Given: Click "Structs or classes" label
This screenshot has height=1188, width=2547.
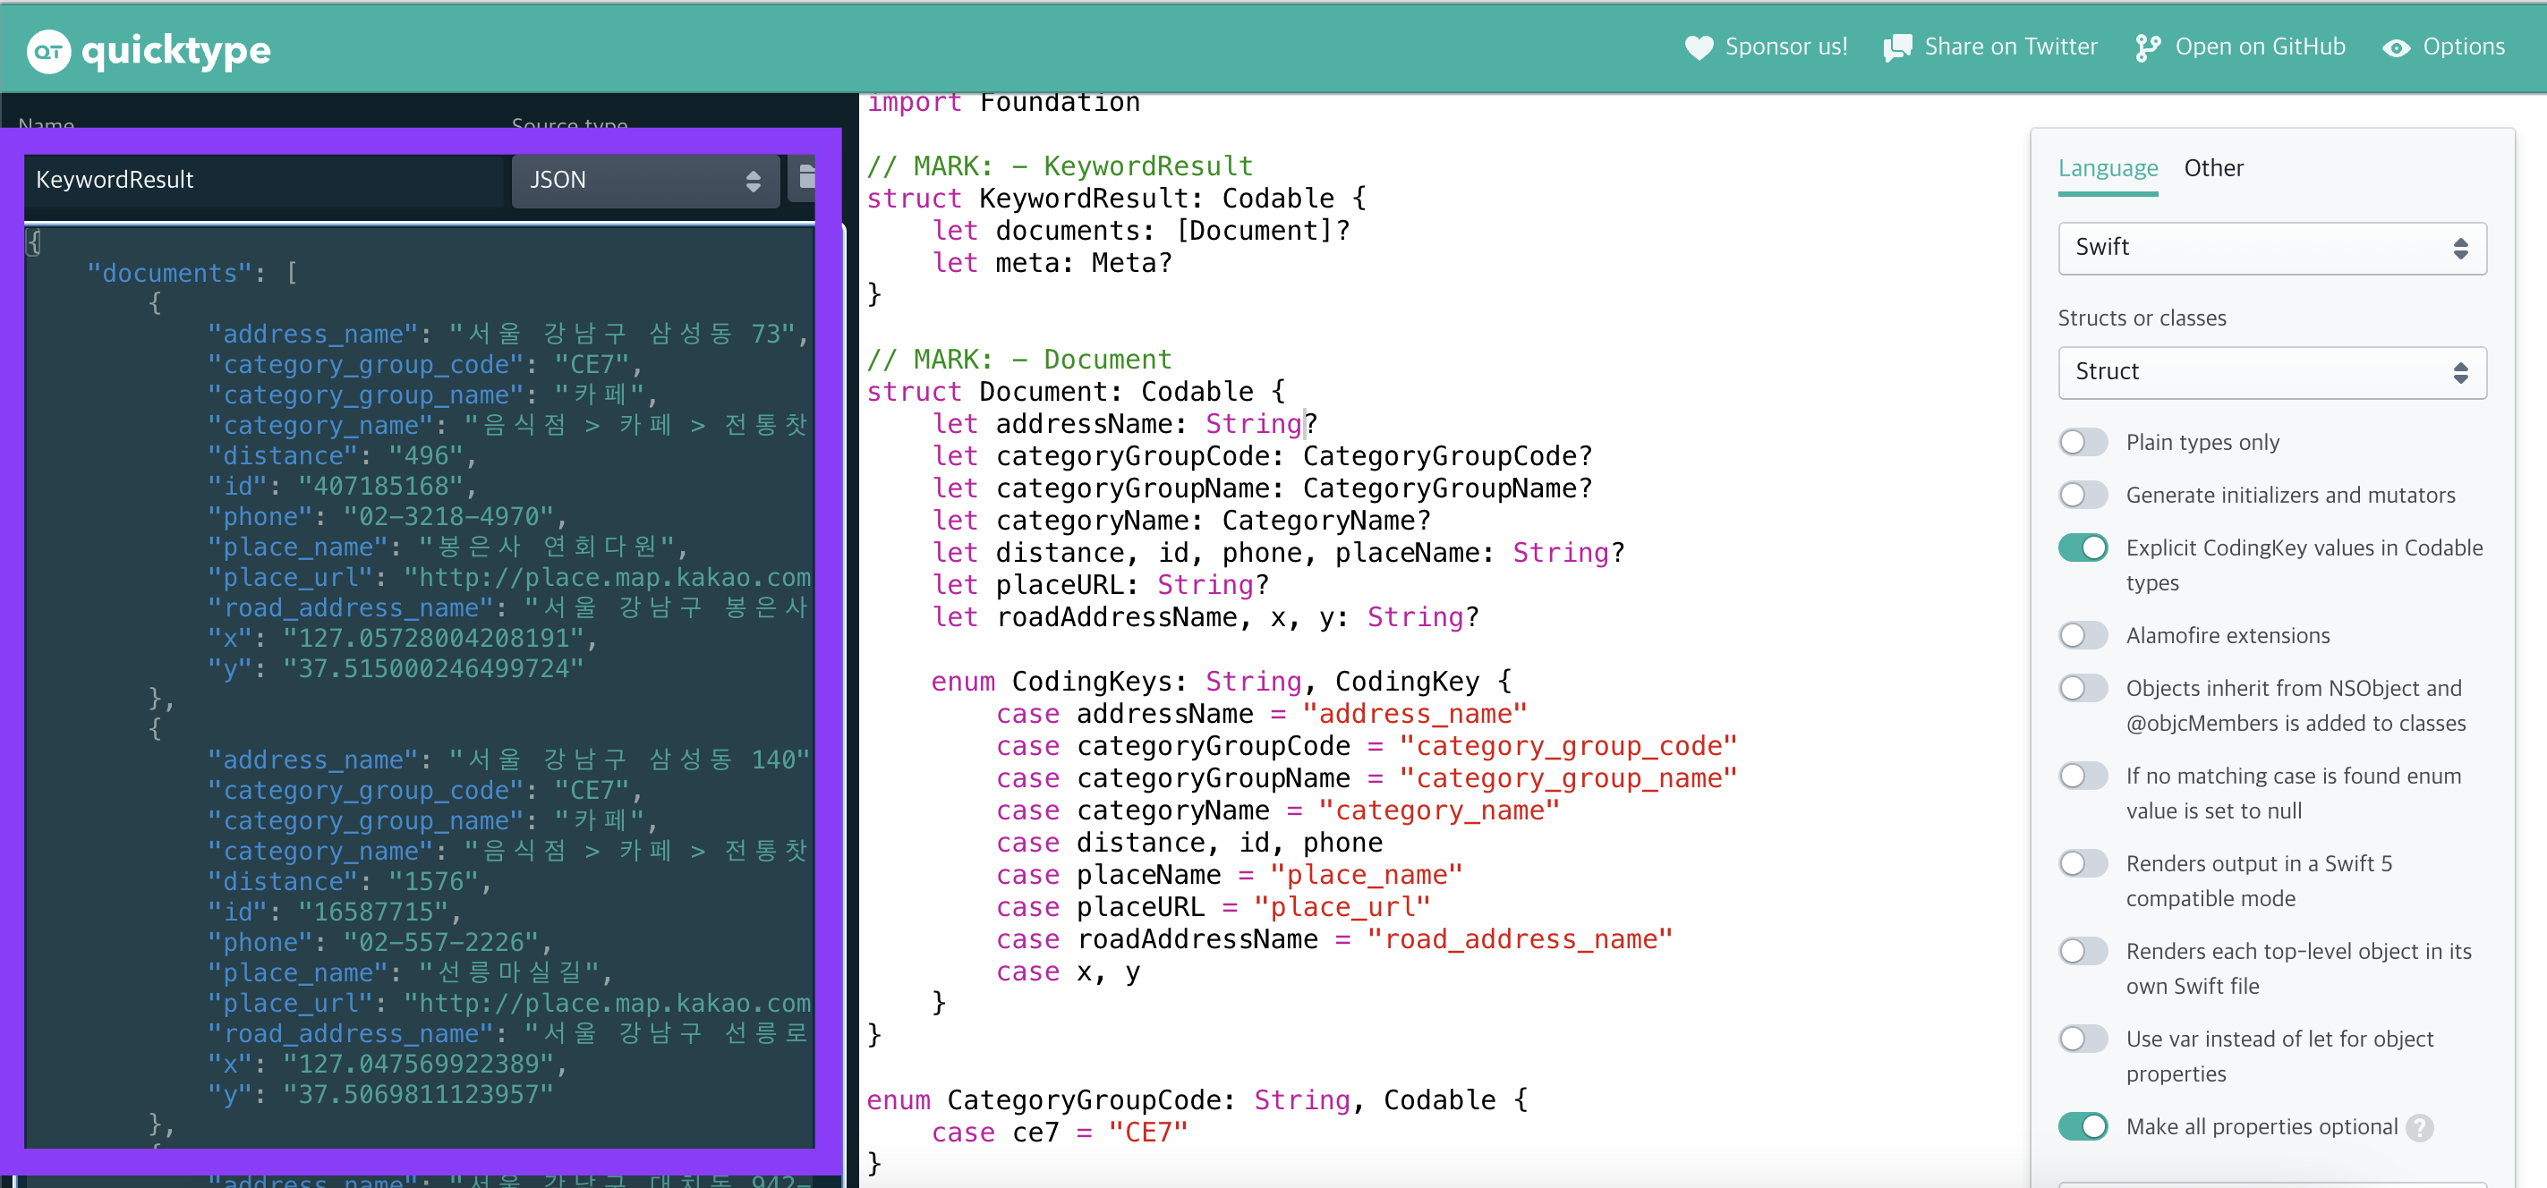Looking at the screenshot, I should coord(2142,318).
